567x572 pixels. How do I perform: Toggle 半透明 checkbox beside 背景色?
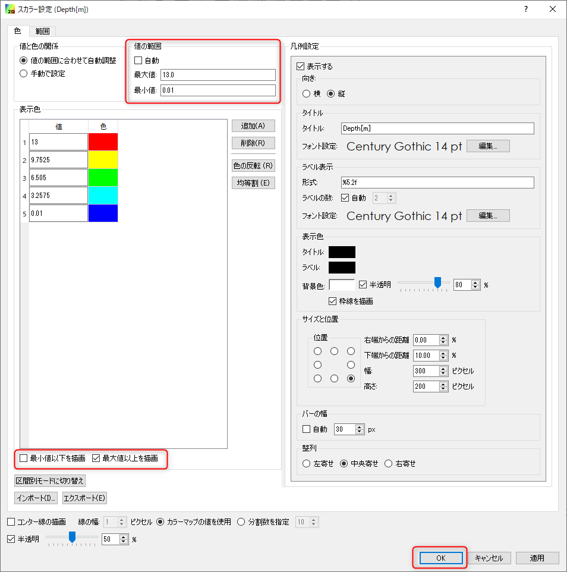coord(363,285)
